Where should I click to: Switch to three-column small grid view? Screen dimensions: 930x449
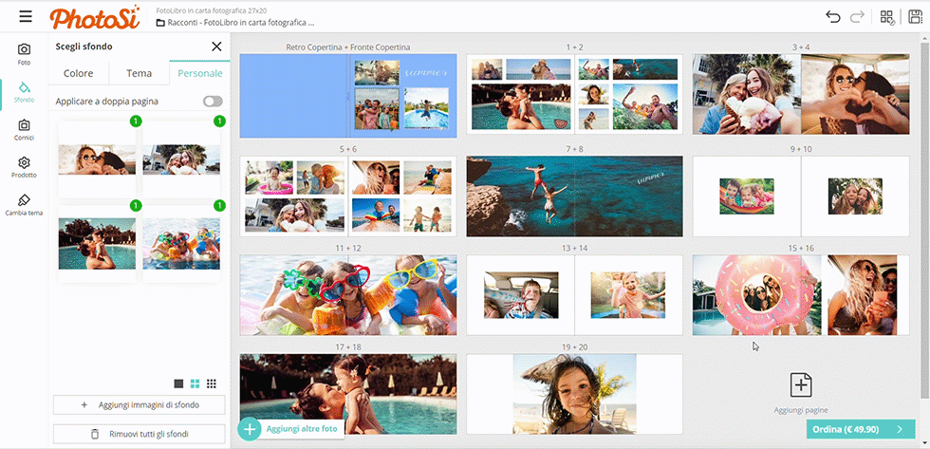click(211, 384)
